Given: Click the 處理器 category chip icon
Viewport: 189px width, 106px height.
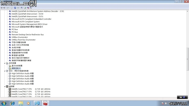Looking at the screenshot, I should click(7, 86).
